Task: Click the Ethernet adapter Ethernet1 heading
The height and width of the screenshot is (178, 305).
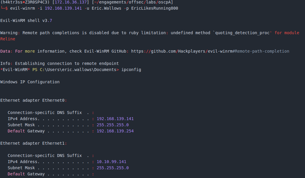Action: click(33, 143)
